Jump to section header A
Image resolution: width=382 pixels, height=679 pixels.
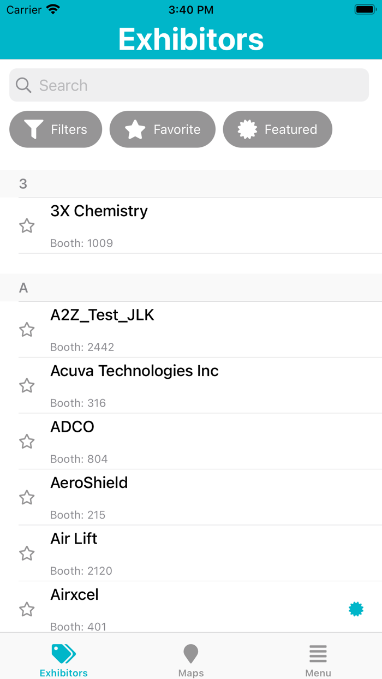(23, 288)
